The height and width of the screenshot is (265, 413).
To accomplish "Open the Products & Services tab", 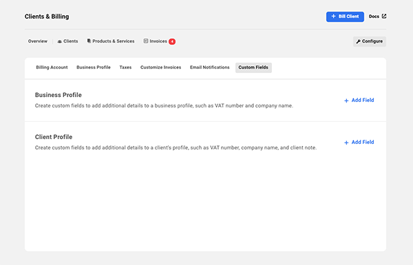I will (111, 41).
